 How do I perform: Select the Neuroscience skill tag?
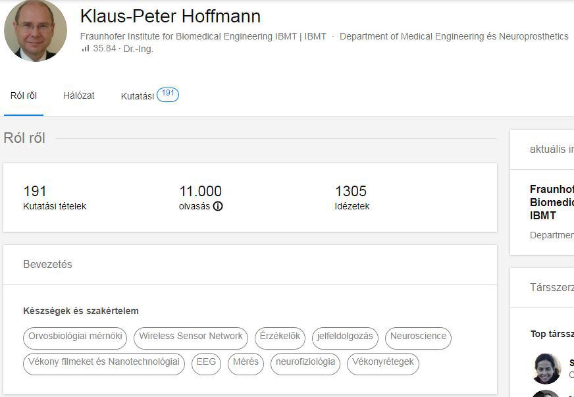[x=418, y=337]
